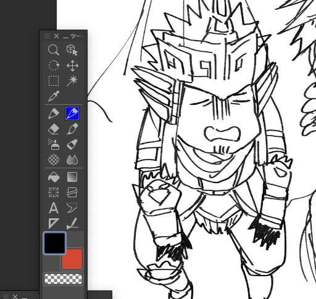Select the Zoom magnifier tool
Image resolution: width=316 pixels, height=299 pixels.
tap(54, 50)
